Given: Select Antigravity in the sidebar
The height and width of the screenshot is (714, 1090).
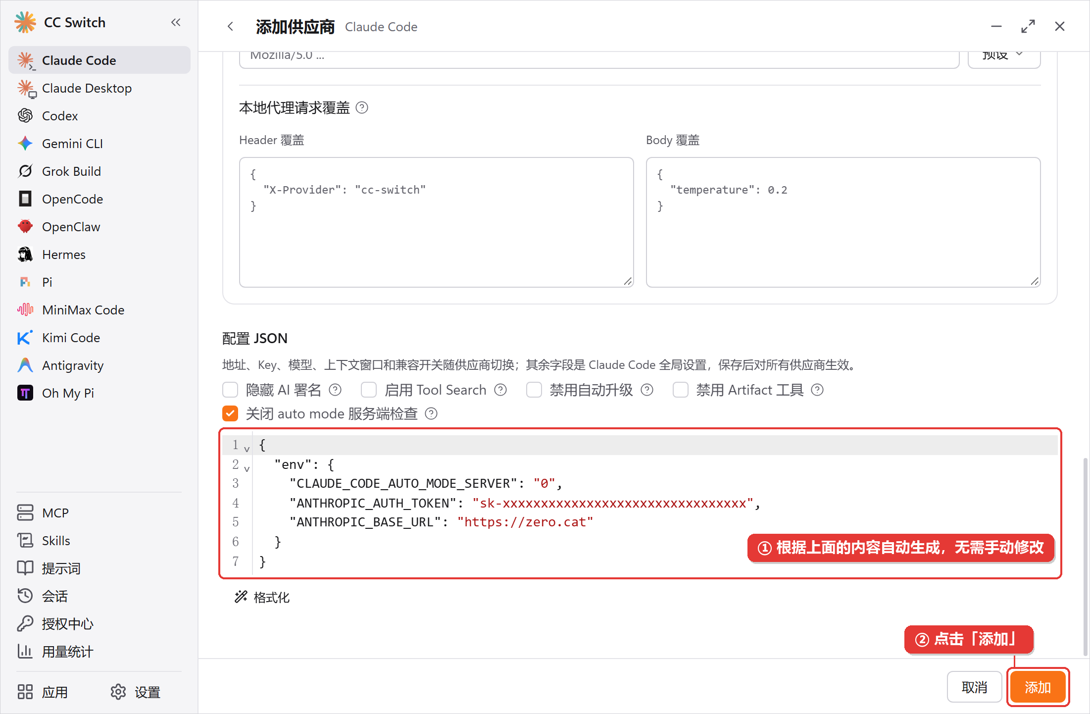Looking at the screenshot, I should (x=99, y=365).
